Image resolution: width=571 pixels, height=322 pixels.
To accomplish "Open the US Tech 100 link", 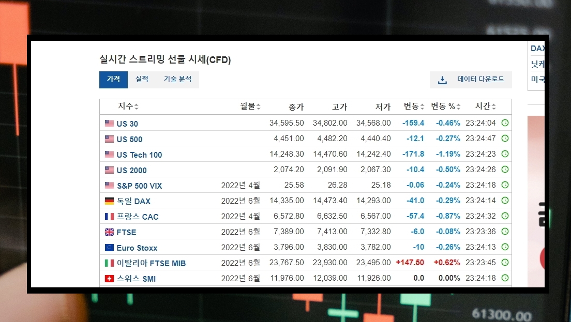I will point(139,155).
